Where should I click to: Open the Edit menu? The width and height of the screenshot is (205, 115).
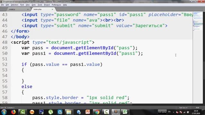[7, 5]
